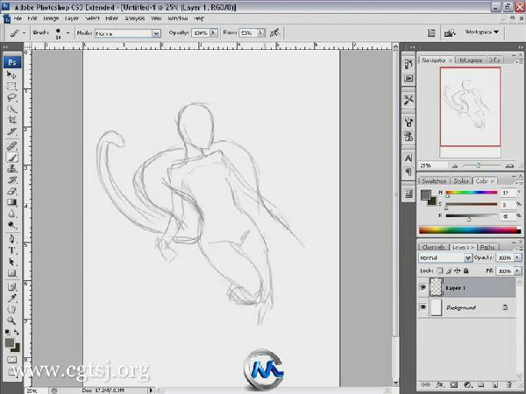The width and height of the screenshot is (526, 394).
Task: Select the Move tool
Action: point(12,75)
